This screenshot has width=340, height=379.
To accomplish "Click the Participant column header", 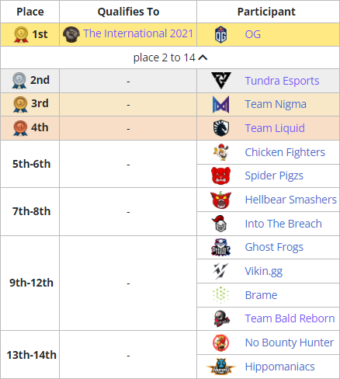I will [266, 12].
